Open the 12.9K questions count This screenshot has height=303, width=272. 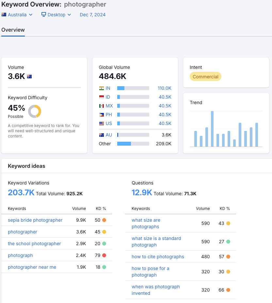click(x=142, y=193)
